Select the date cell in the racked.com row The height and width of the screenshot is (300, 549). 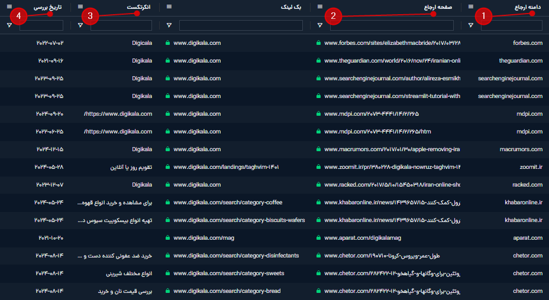tap(50, 185)
